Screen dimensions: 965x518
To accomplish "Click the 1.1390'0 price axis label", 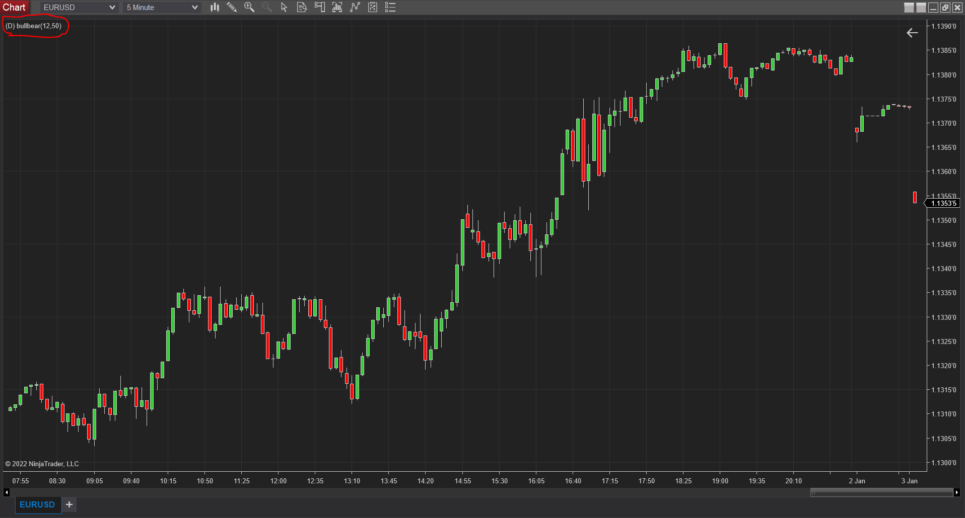I will [x=943, y=26].
